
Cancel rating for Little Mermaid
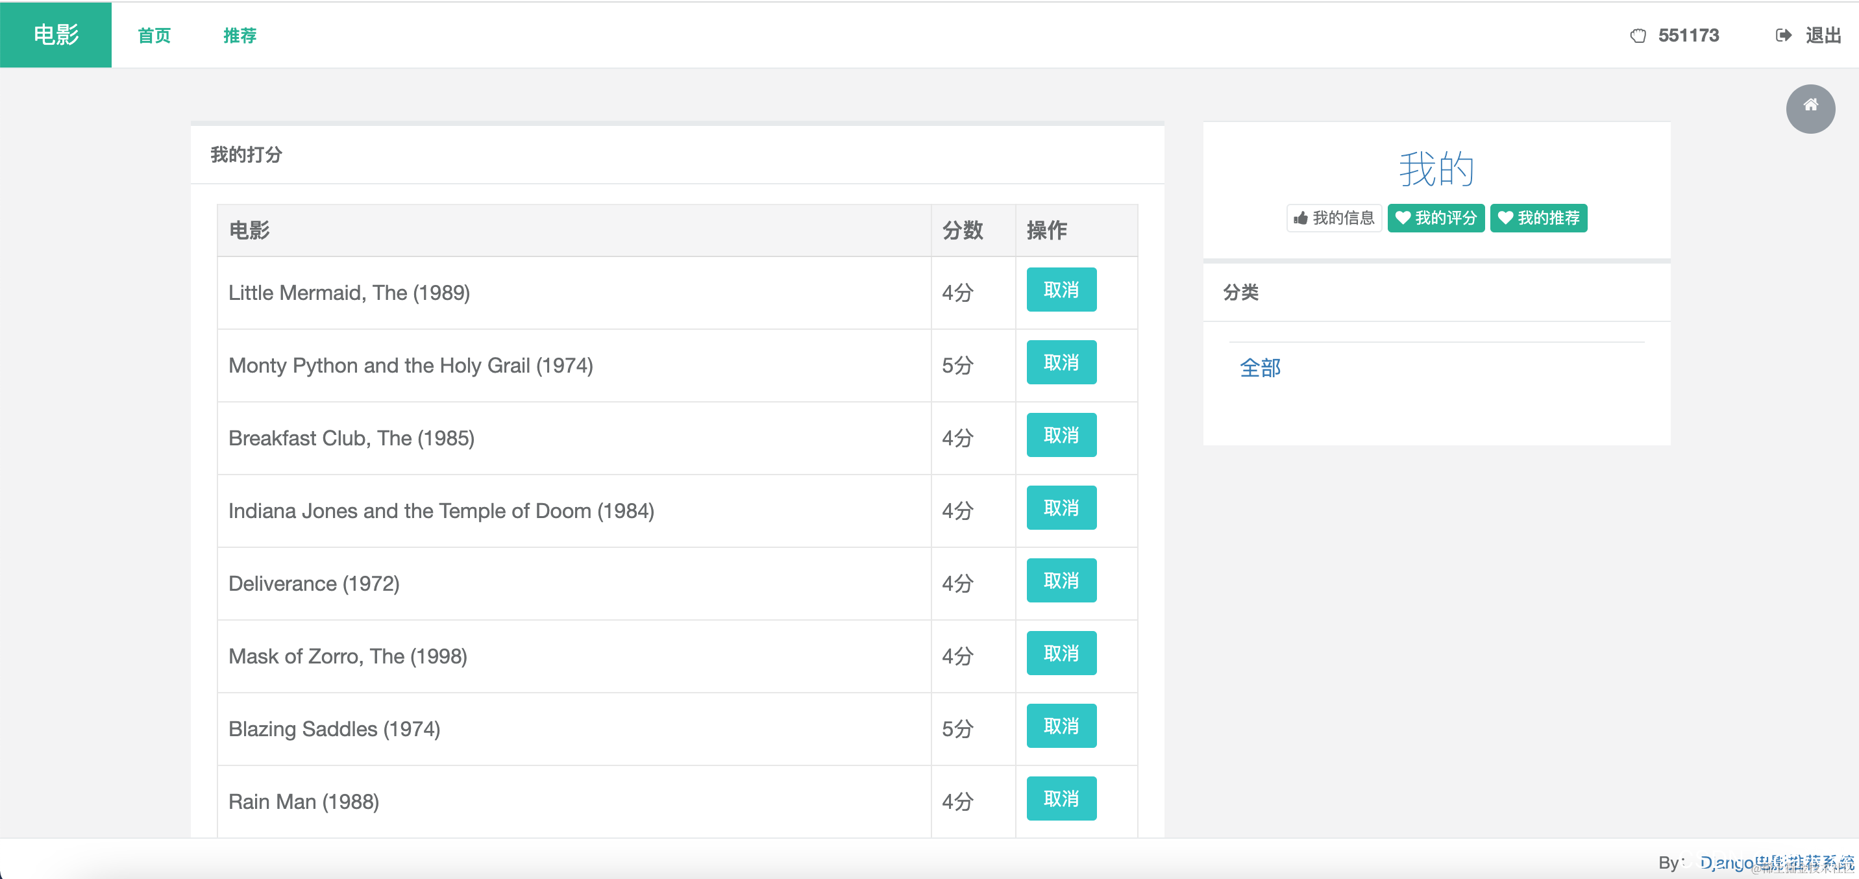point(1061,290)
